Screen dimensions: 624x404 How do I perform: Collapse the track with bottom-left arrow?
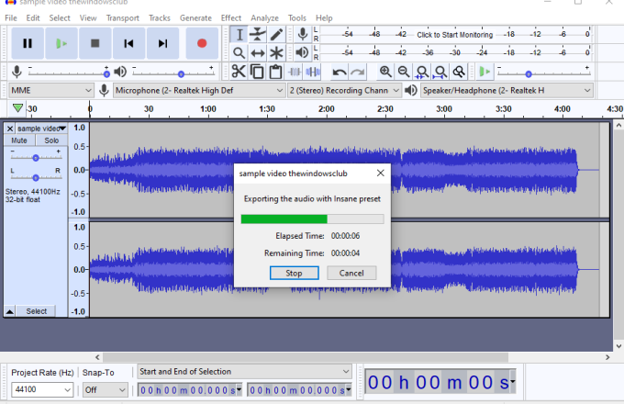(x=9, y=311)
